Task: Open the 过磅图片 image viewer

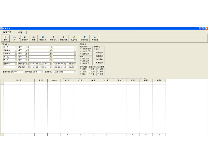Action: (25, 38)
